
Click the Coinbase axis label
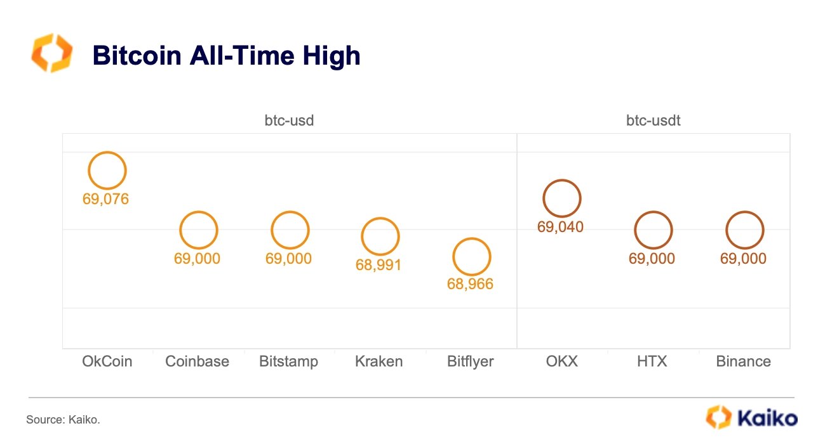pos(197,361)
